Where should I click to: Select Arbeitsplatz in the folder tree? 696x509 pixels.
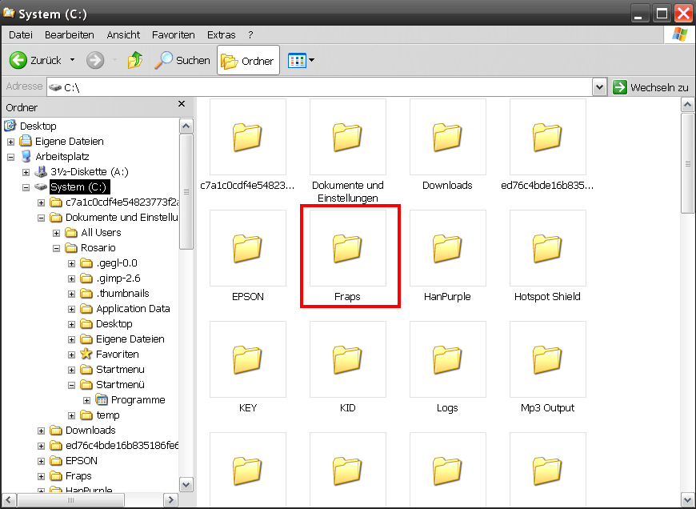pos(62,156)
